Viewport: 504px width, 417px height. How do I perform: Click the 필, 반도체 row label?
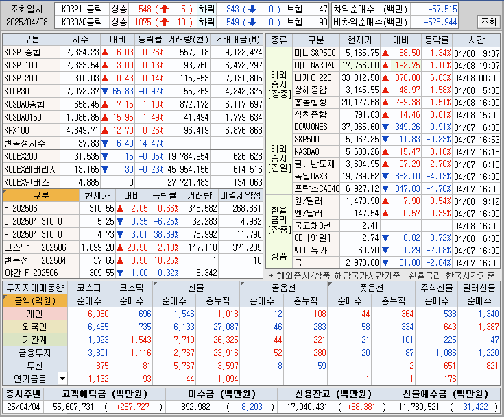[316, 164]
